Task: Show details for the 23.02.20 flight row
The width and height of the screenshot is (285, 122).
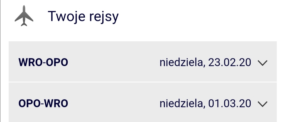Action: [x=143, y=62]
